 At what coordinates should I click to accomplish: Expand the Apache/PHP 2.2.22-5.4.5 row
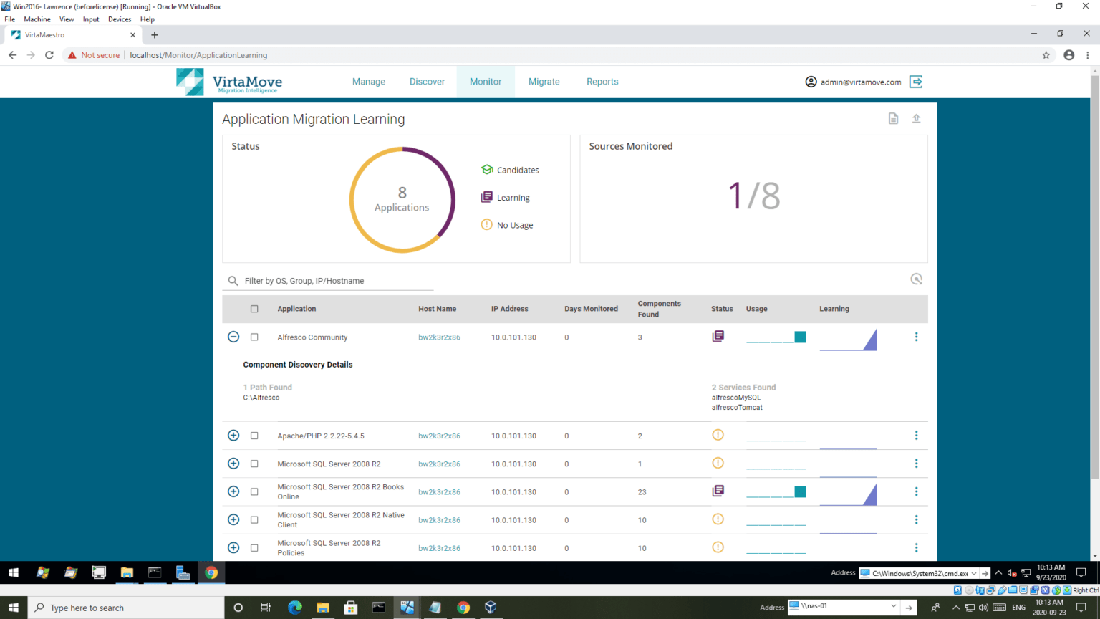click(233, 436)
